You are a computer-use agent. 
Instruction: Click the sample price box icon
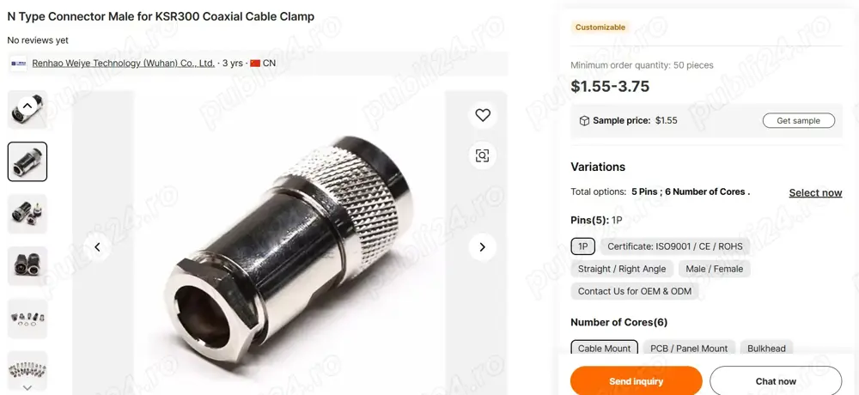click(584, 120)
